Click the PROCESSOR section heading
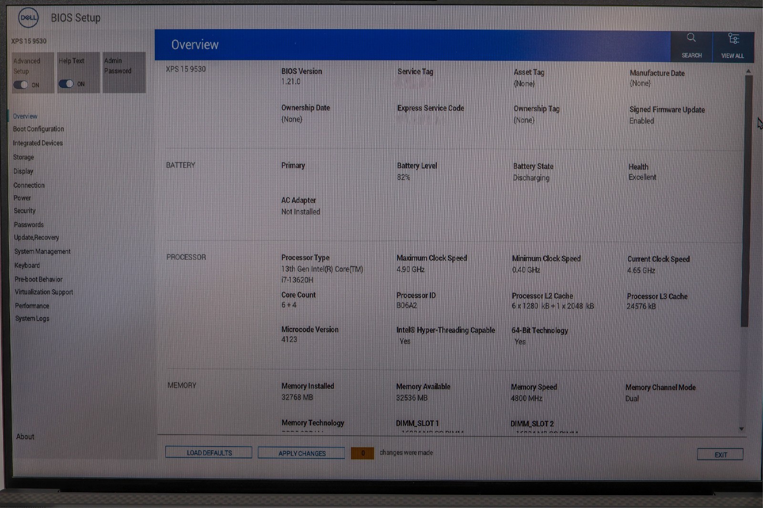 tap(186, 257)
